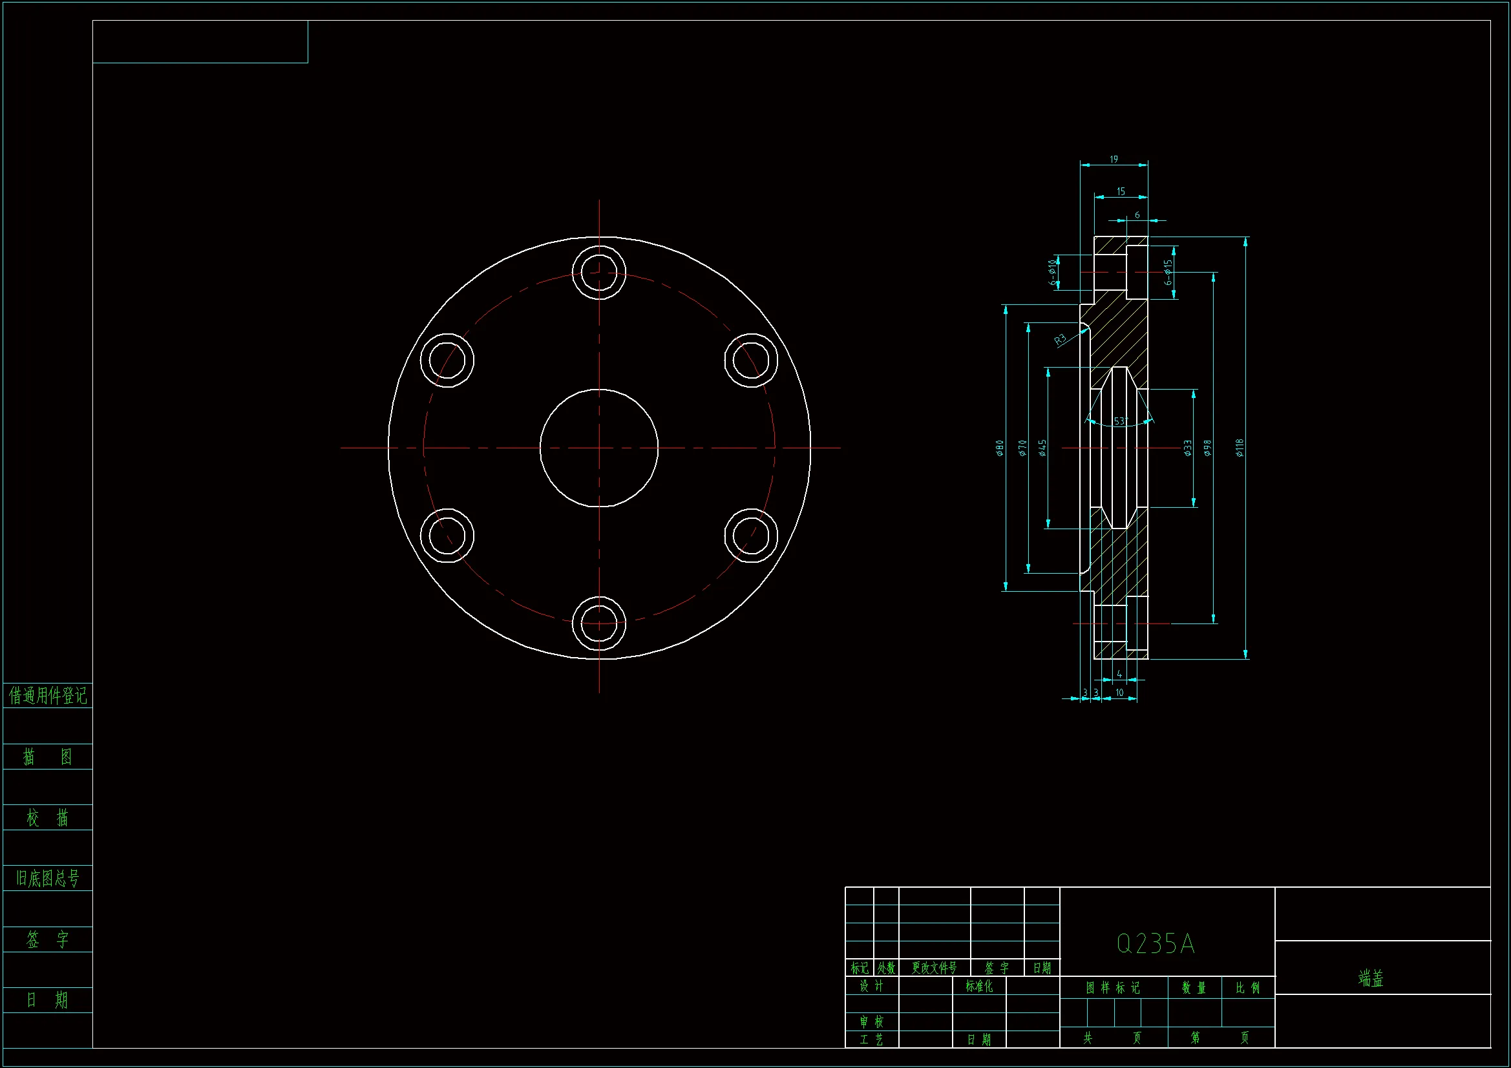Image resolution: width=1511 pixels, height=1068 pixels.
Task: Select the 19 width dimension at the top
Action: (1114, 159)
